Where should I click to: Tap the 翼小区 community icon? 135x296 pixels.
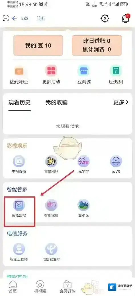point(83,205)
